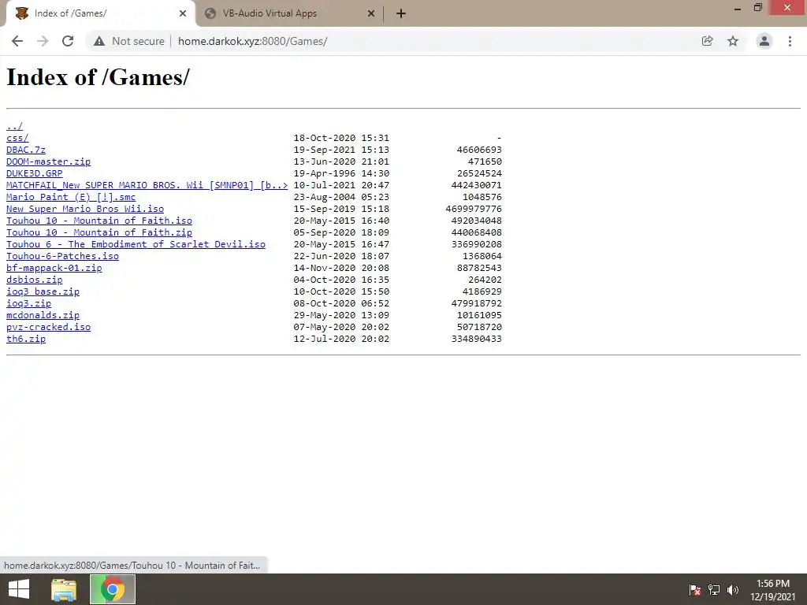Go to parent directory ../ link

[x=14, y=126]
